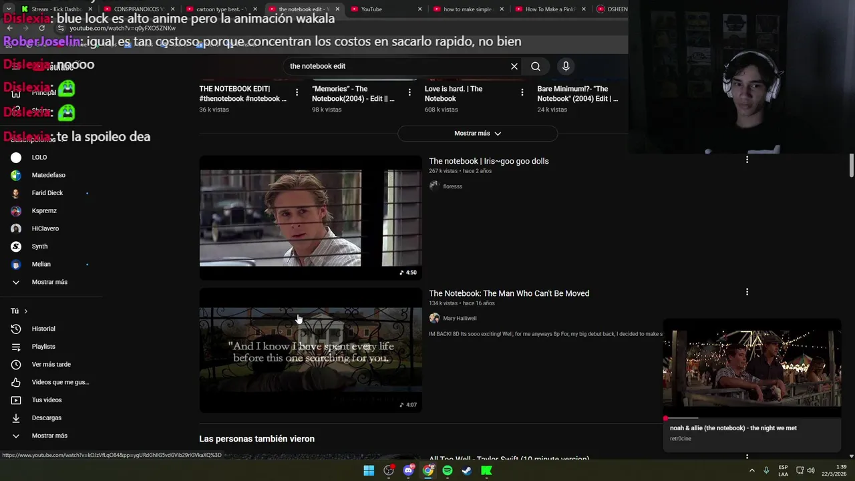This screenshot has height=481, width=855.
Task: Open options for "Memories" Notebook edit video
Action: coord(409,93)
